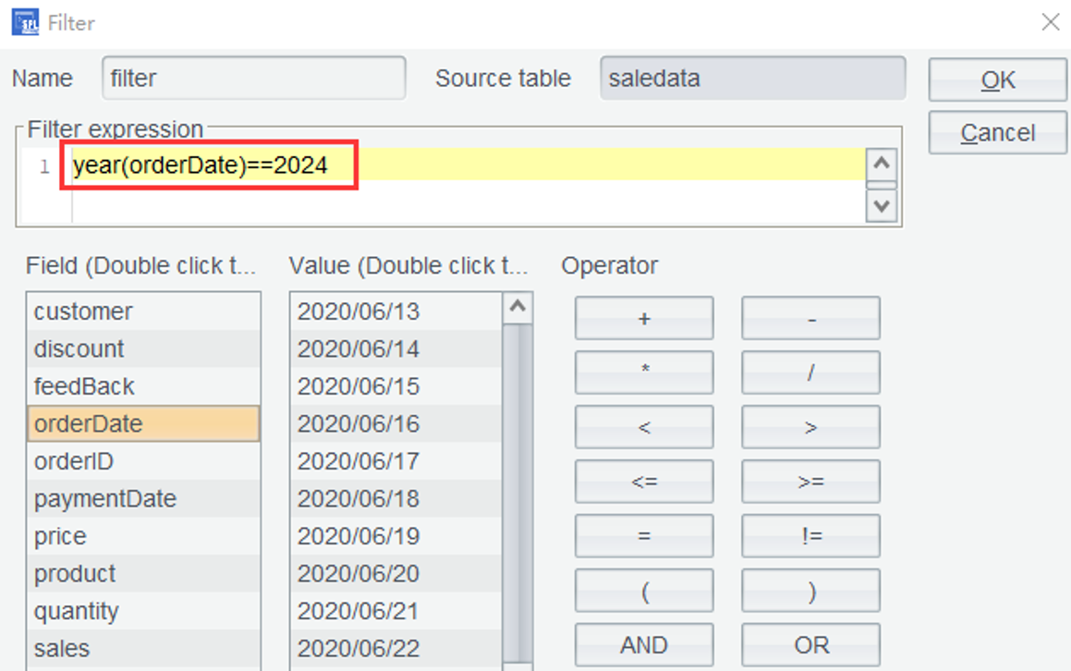This screenshot has height=671, width=1071.
Task: Insert the AND operator
Action: pos(644,645)
